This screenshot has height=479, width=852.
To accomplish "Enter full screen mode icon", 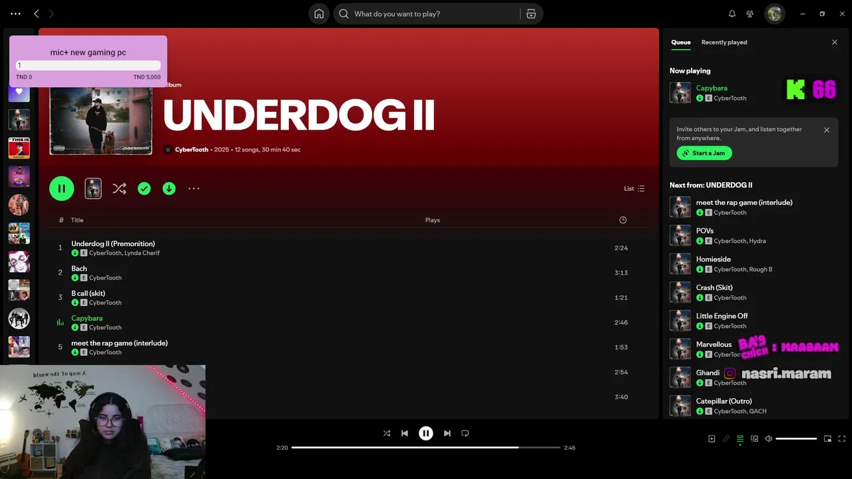I will [842, 439].
